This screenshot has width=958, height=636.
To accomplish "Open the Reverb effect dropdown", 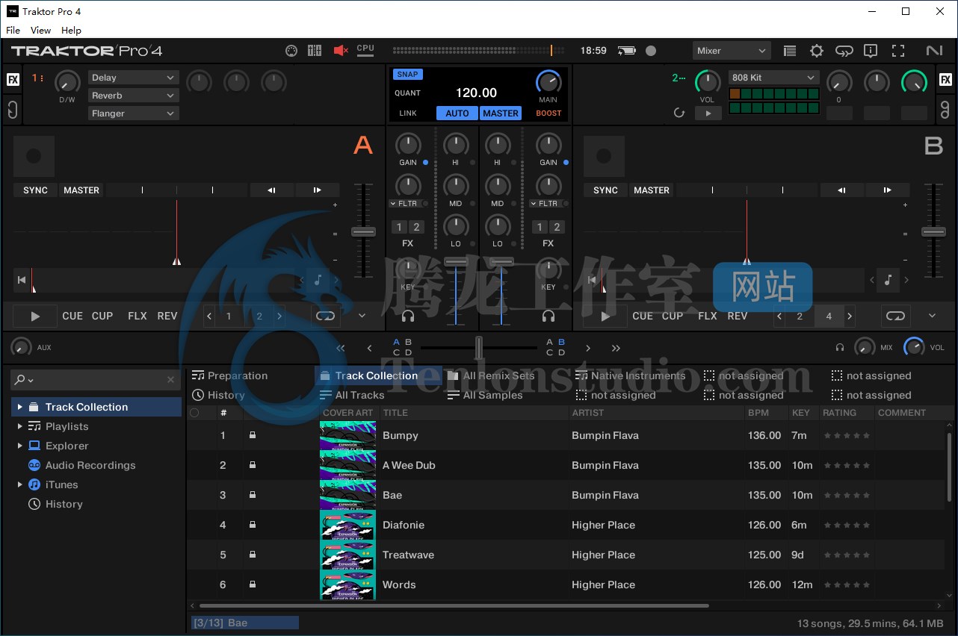I will click(133, 96).
